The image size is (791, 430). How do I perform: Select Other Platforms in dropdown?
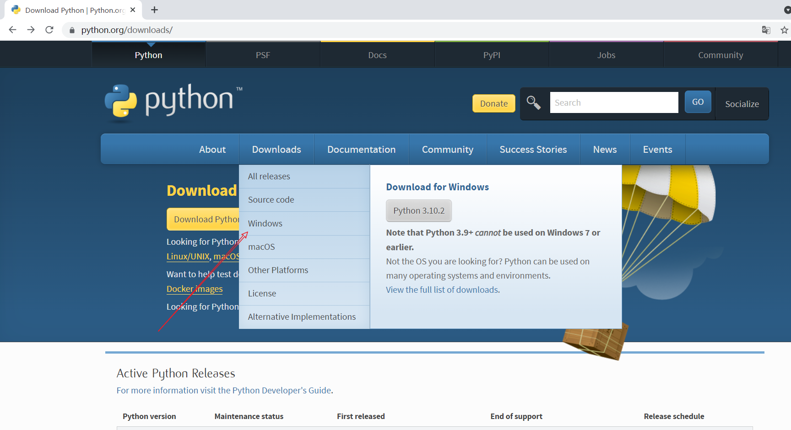tap(304, 270)
